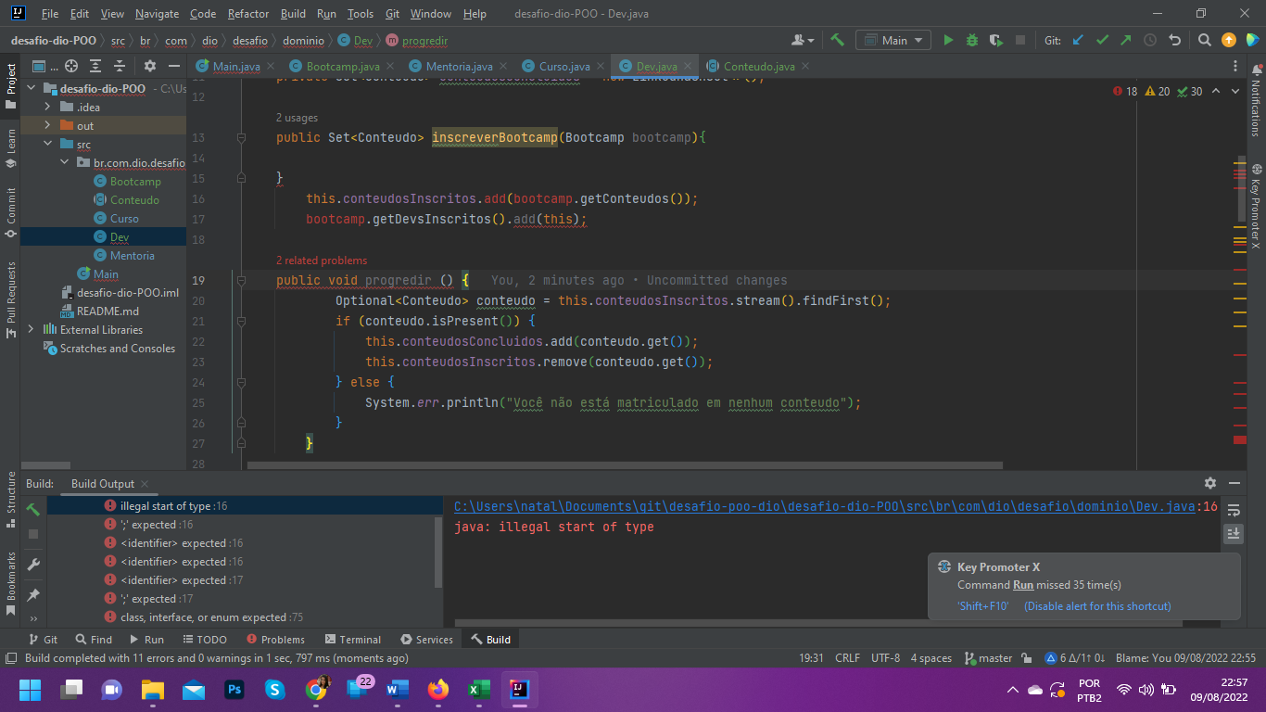The image size is (1266, 712).
Task: Click build errors list vertical scrollbar
Action: tap(438, 552)
